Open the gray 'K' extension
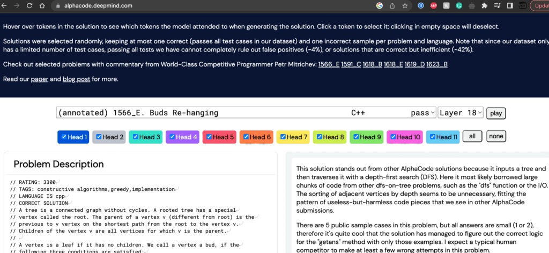The image size is (549, 253). tap(446, 5)
